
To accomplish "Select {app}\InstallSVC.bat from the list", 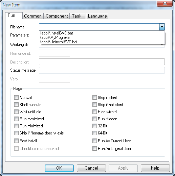I will 102,33.
